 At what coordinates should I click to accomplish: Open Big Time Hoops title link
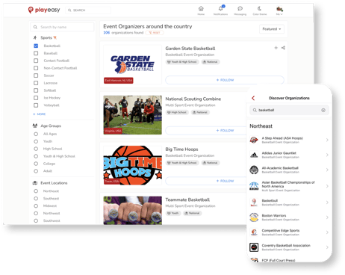click(x=181, y=149)
